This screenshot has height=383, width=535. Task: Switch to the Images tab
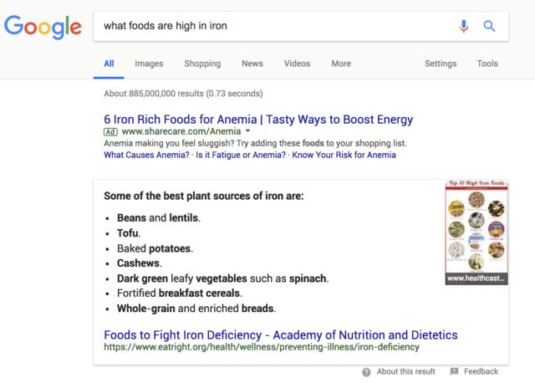click(149, 64)
